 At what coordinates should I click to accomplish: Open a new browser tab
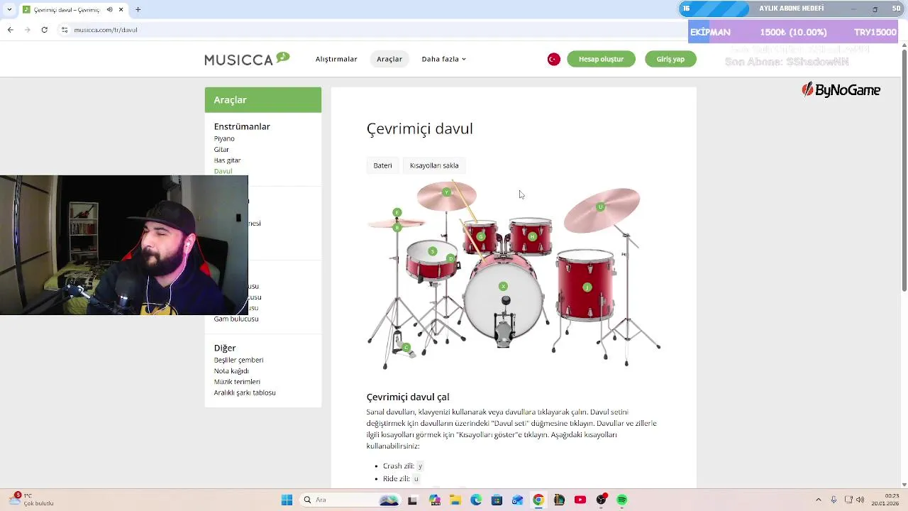[x=138, y=9]
